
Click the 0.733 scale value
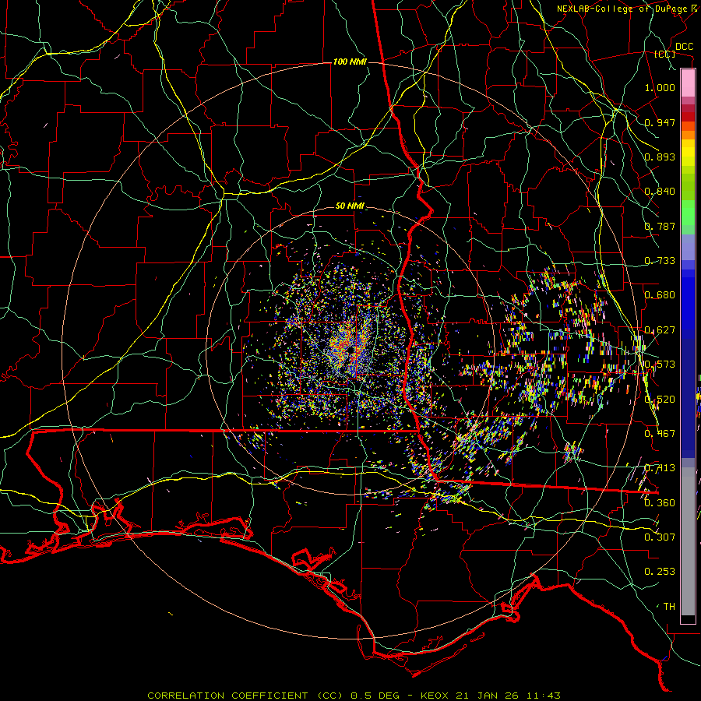pos(660,261)
